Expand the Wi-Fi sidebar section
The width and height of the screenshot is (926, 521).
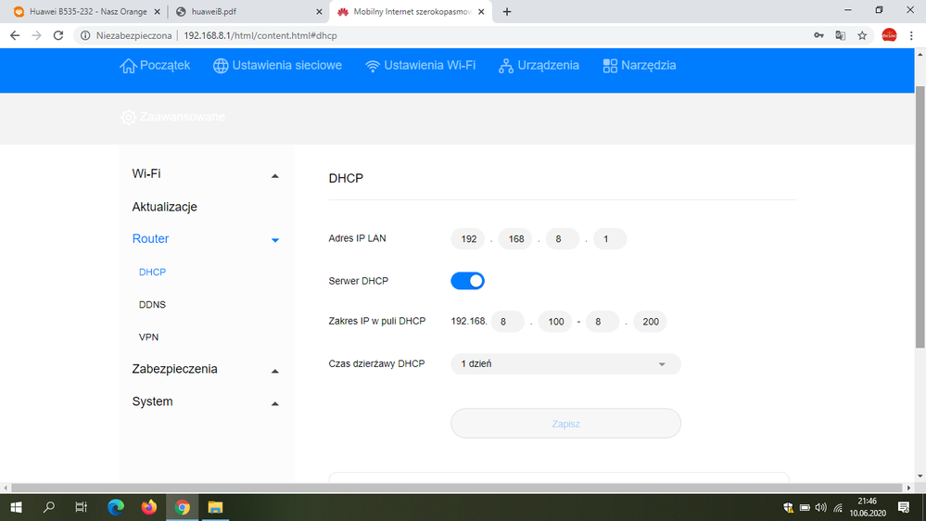pos(274,175)
